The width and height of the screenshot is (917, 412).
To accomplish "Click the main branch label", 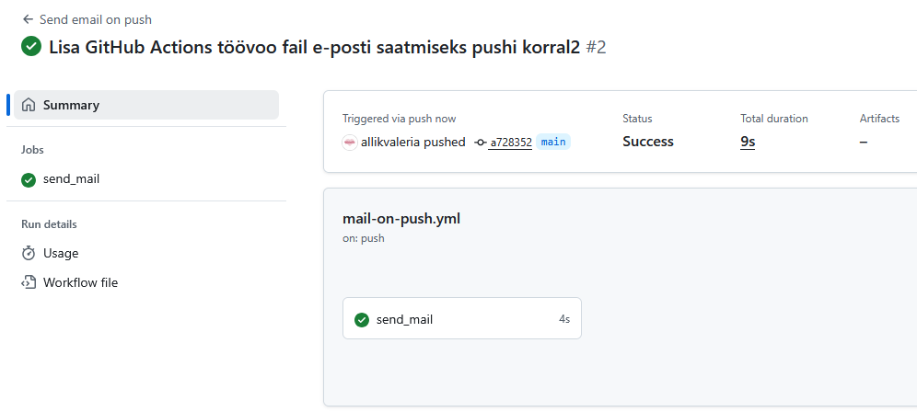I will pyautogui.click(x=553, y=143).
